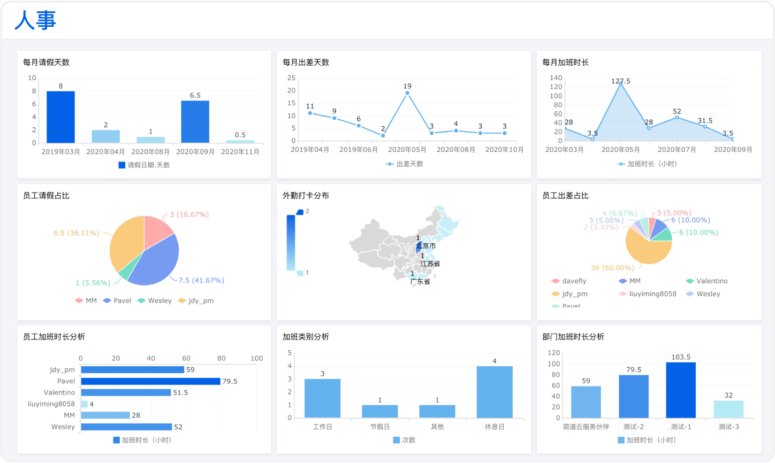Click the 休息日 bar in 加班类别分析
The height and width of the screenshot is (463, 775).
(x=494, y=392)
